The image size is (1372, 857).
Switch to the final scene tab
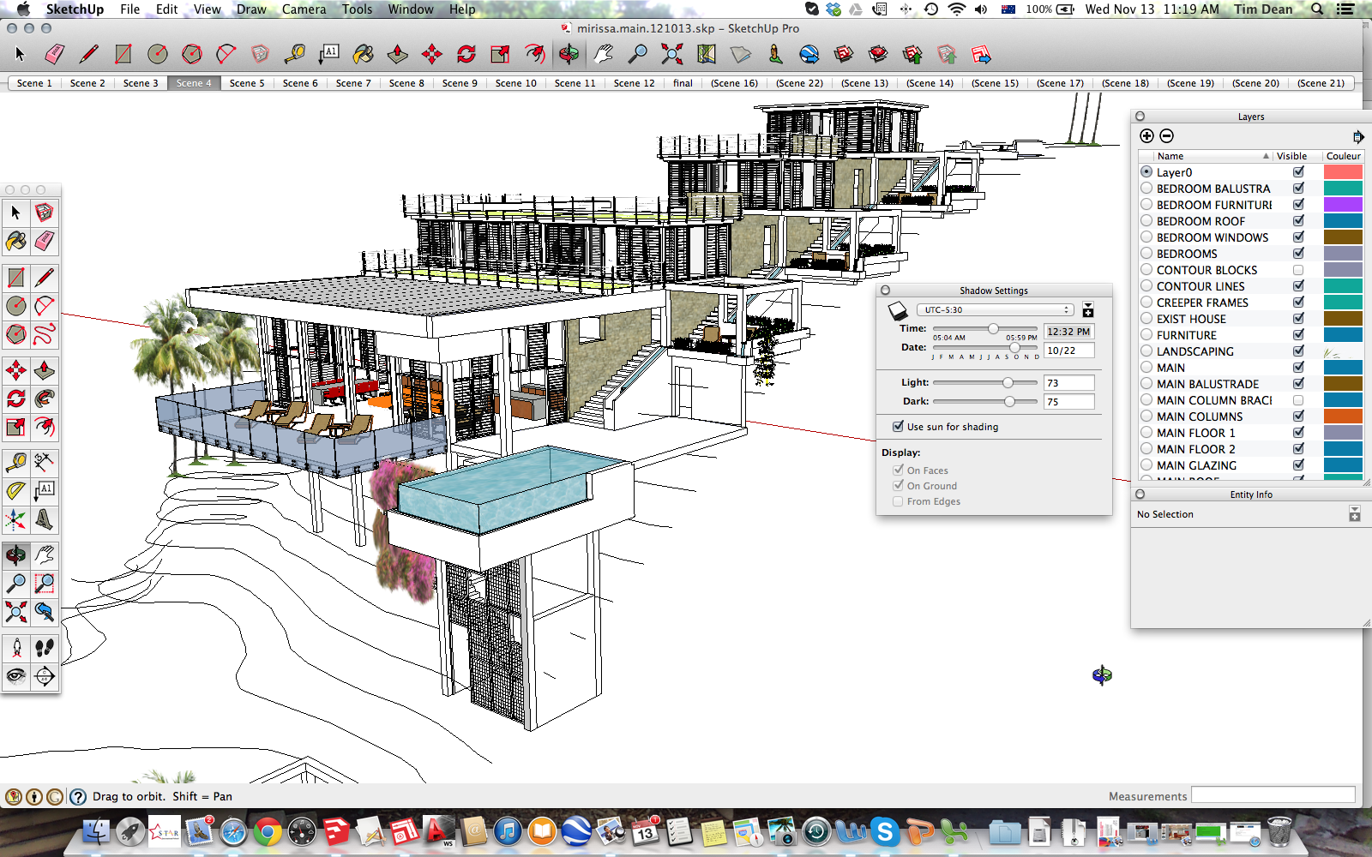tap(683, 83)
